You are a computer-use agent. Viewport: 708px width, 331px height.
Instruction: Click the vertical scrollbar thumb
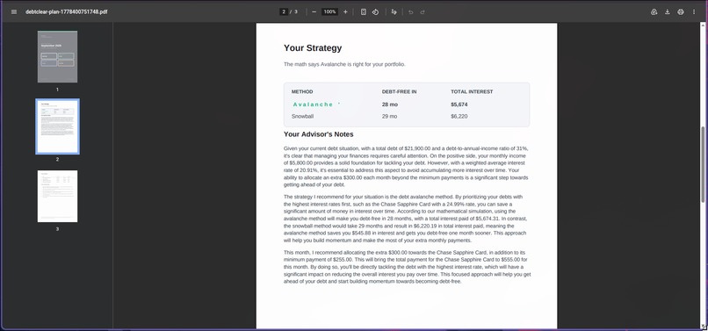pyautogui.click(x=703, y=164)
